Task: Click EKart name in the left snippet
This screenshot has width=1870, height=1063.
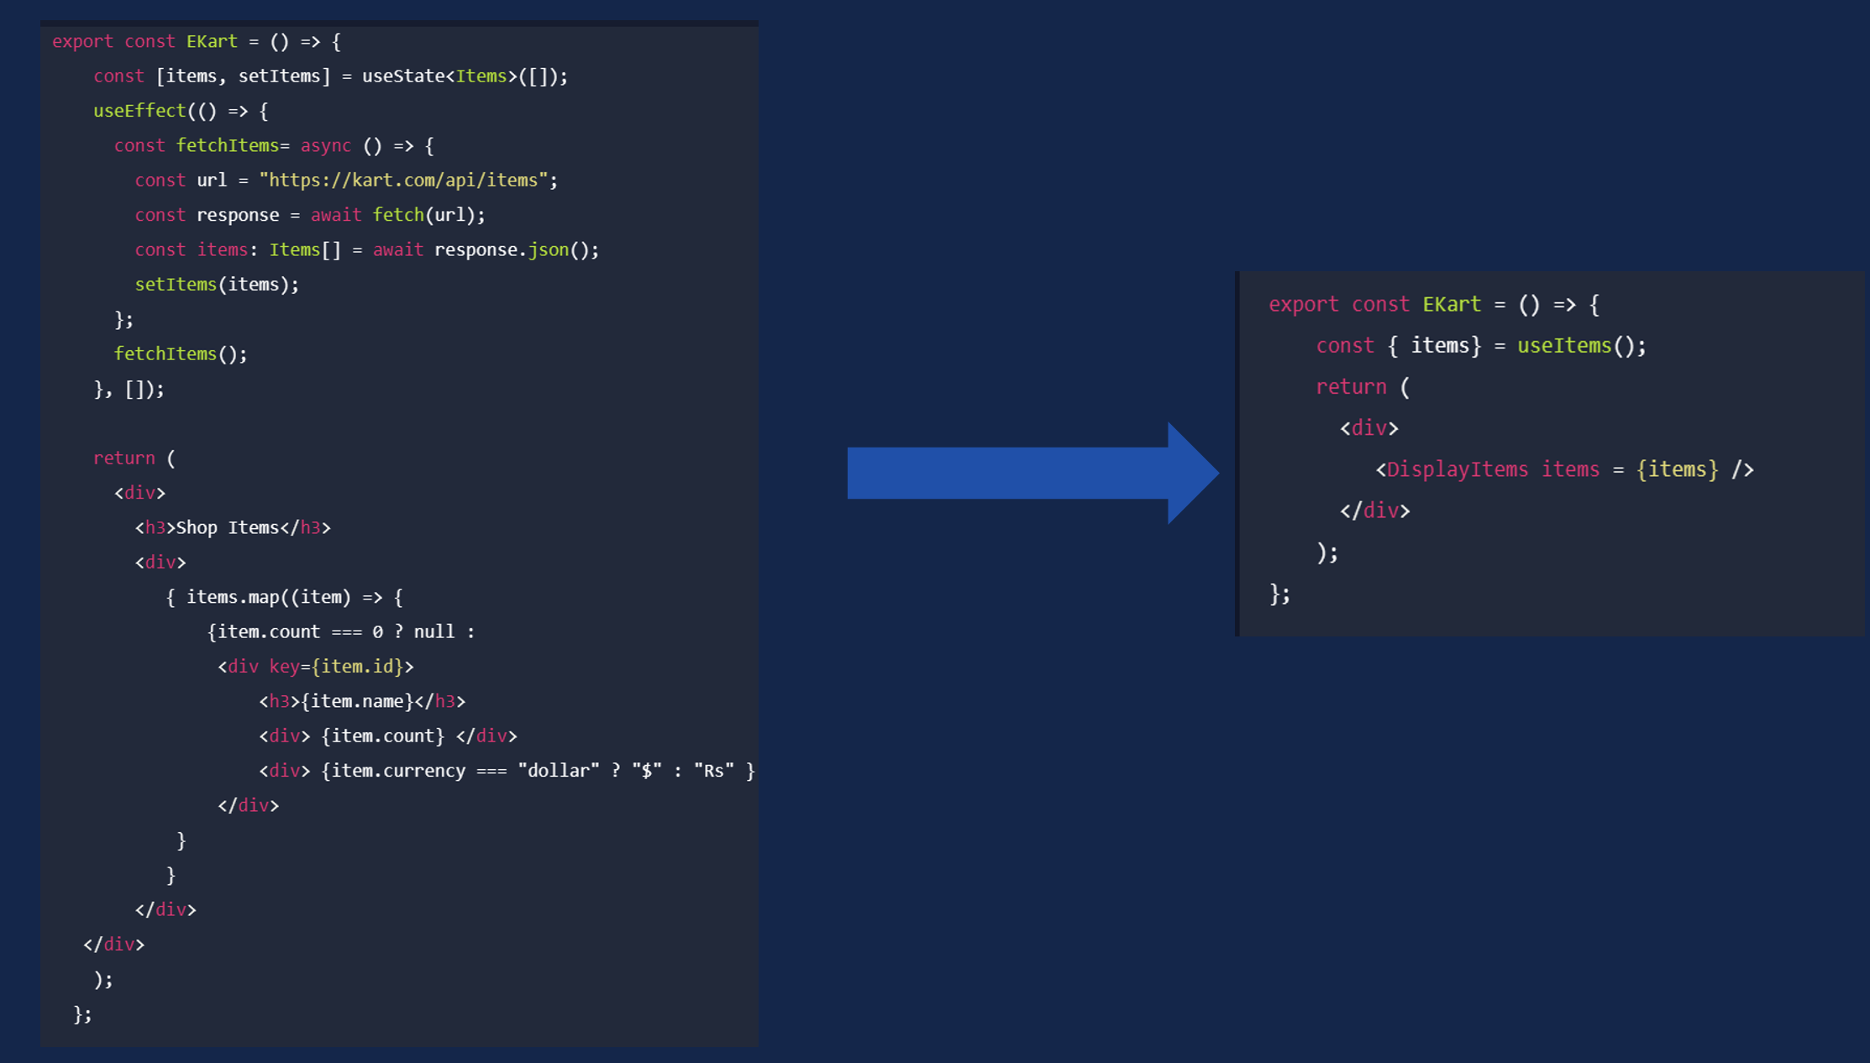Action: pyautogui.click(x=212, y=41)
